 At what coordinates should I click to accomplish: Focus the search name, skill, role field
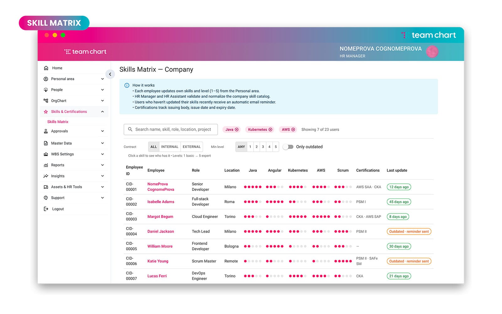pos(171,129)
